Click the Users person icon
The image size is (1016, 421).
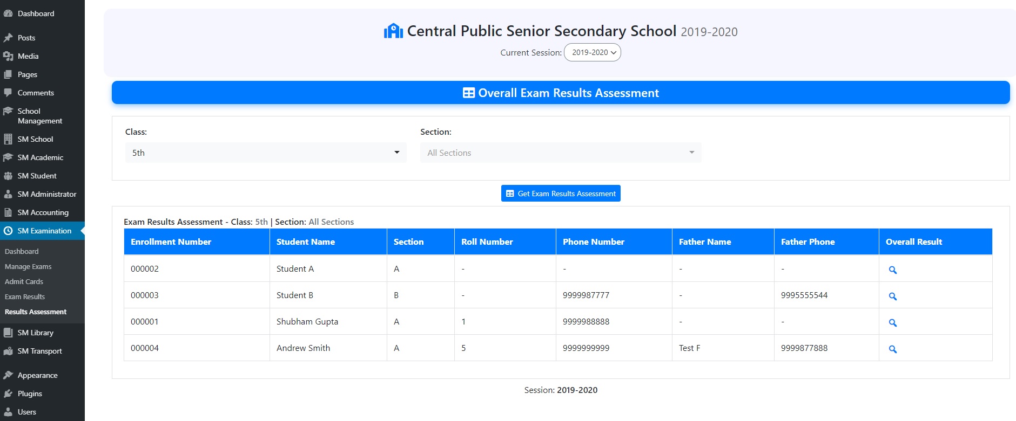tap(8, 412)
